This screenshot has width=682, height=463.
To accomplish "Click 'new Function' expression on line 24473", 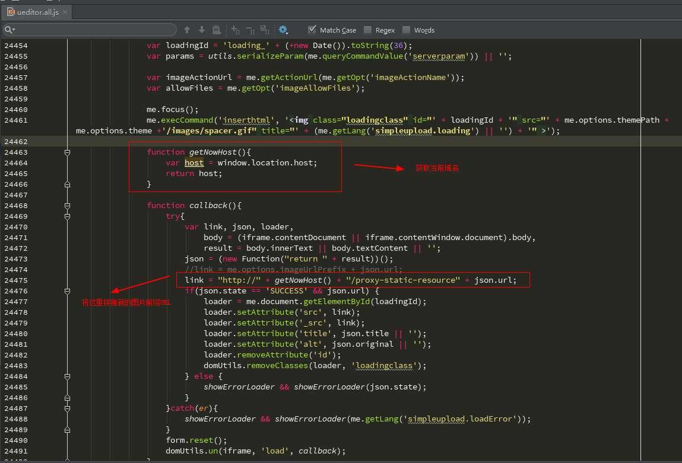I will [x=251, y=259].
